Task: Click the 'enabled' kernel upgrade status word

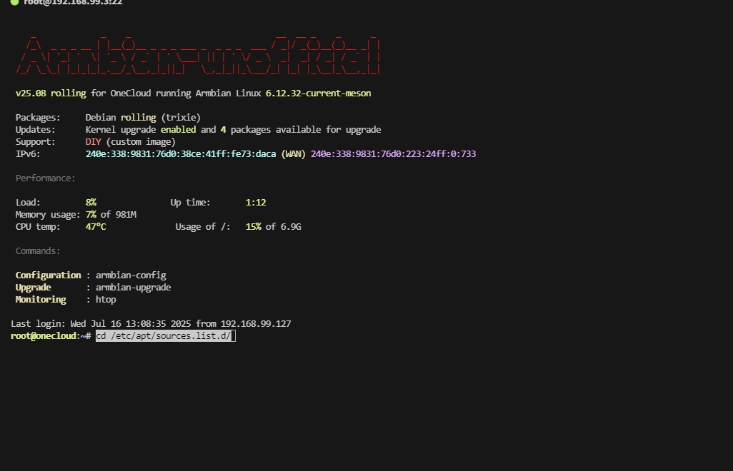Action: (x=178, y=129)
